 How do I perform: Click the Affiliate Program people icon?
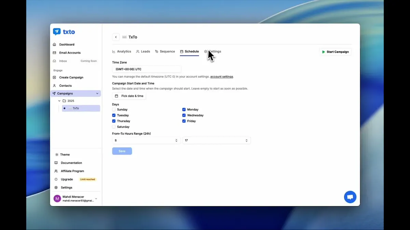56,171
